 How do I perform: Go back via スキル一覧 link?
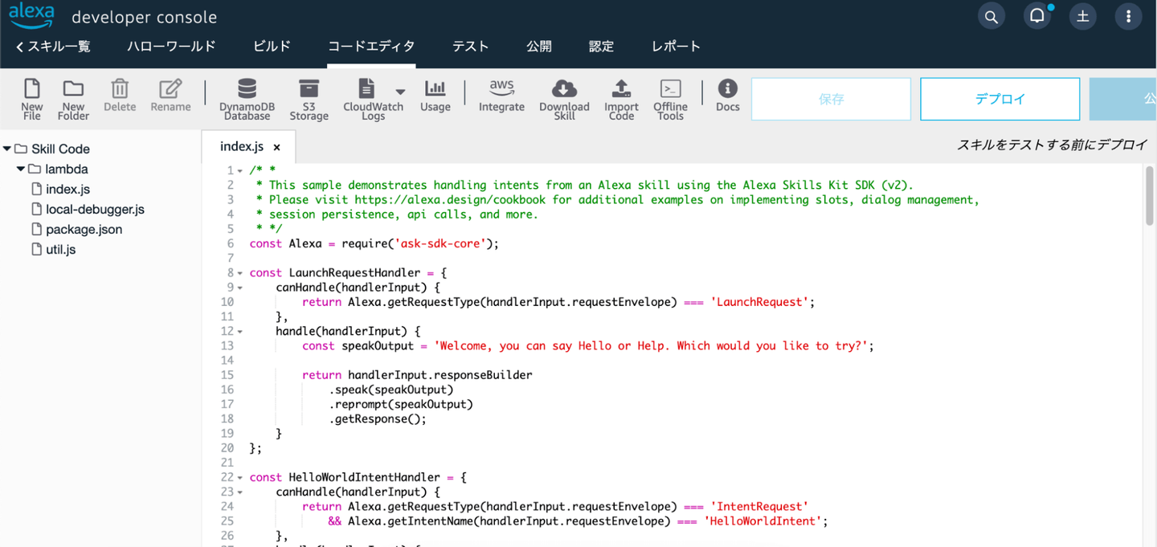click(53, 47)
